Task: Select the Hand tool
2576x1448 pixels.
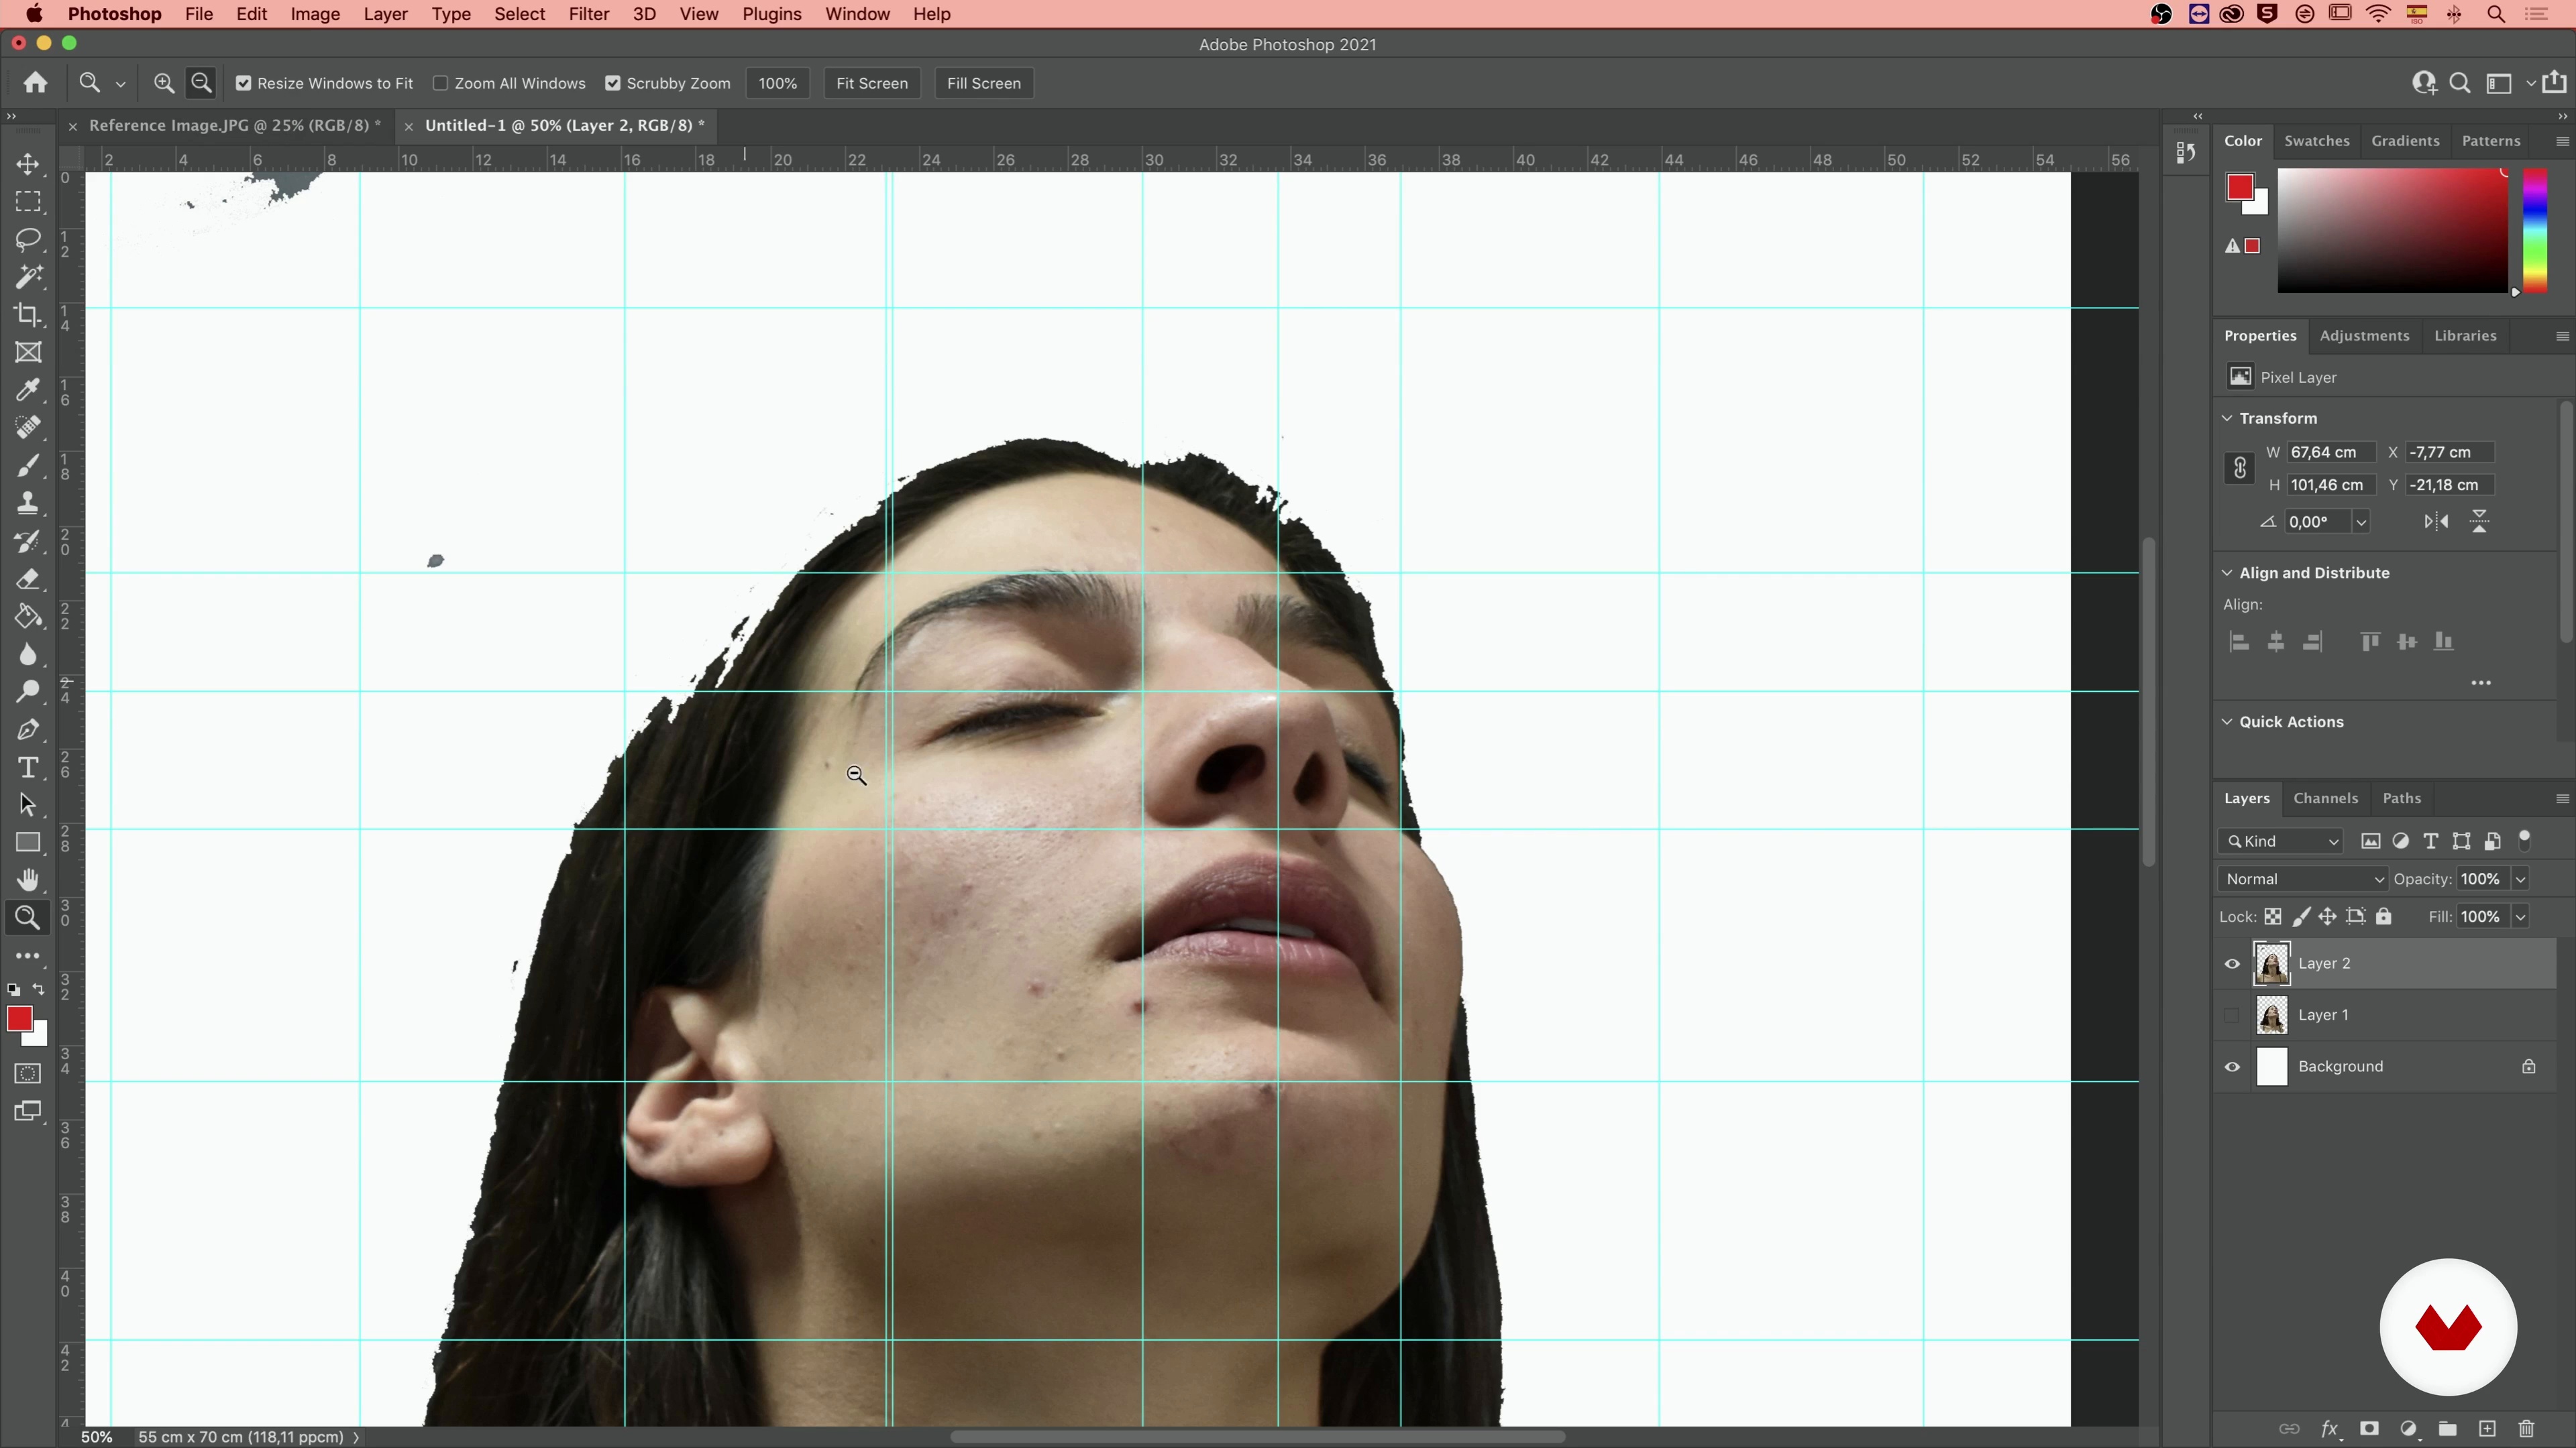Action: 28,880
